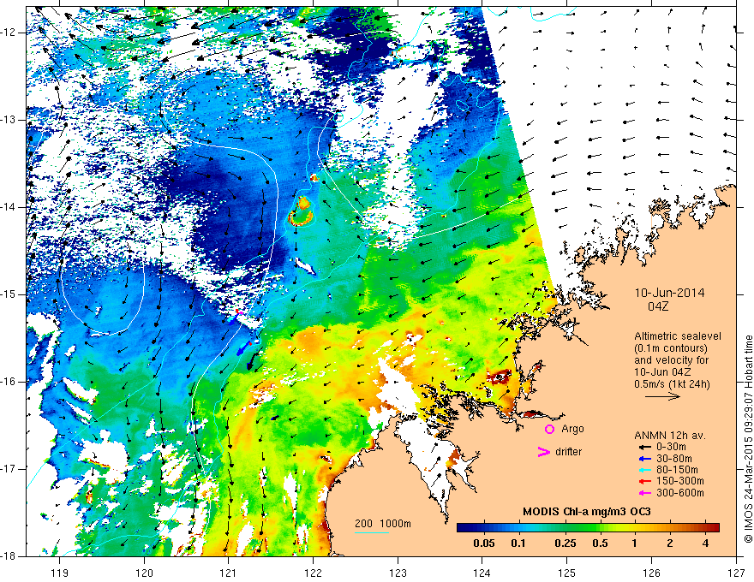Click the 'ANMN 12h av.' heading
The height and width of the screenshot is (582, 754).
click(670, 436)
